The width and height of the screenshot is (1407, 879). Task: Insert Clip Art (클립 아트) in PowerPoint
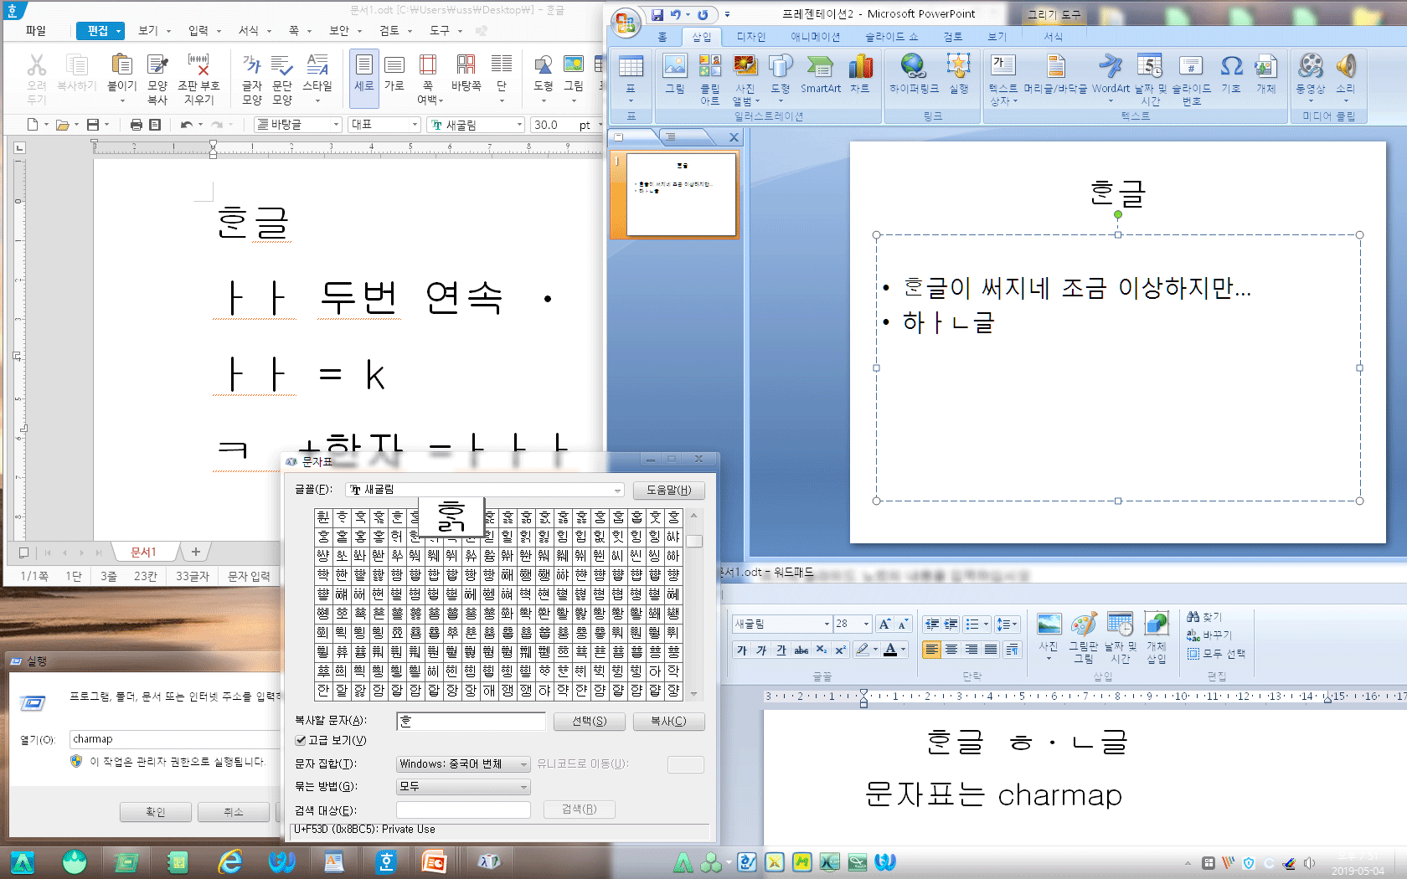click(710, 77)
